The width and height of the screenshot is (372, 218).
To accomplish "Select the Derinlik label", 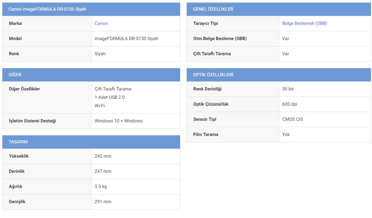I will [16, 171].
